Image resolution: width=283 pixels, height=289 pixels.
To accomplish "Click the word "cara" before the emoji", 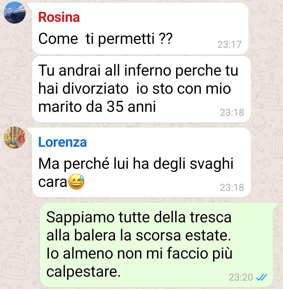I will 53,182.
